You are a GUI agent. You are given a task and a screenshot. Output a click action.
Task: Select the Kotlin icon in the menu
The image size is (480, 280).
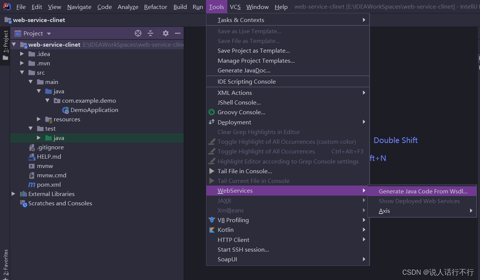[x=212, y=230]
